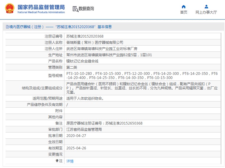Click the data query magnifier icon
Screen dimensions: 225x168
coord(75,9)
